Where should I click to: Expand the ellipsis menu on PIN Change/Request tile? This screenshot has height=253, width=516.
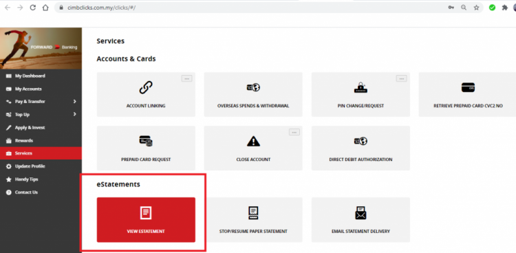point(402,78)
